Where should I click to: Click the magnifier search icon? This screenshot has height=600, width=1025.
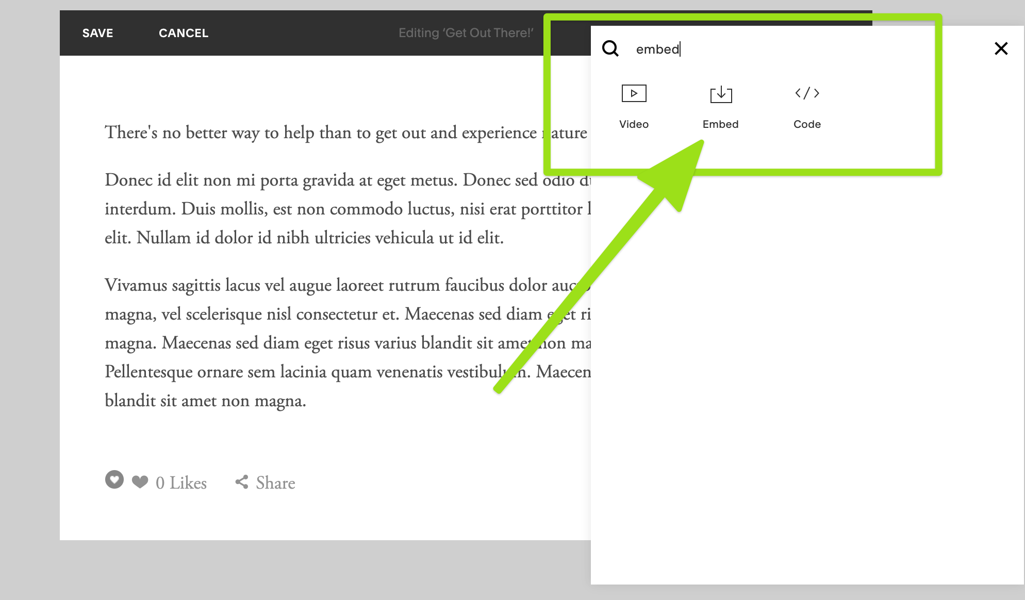pos(610,48)
